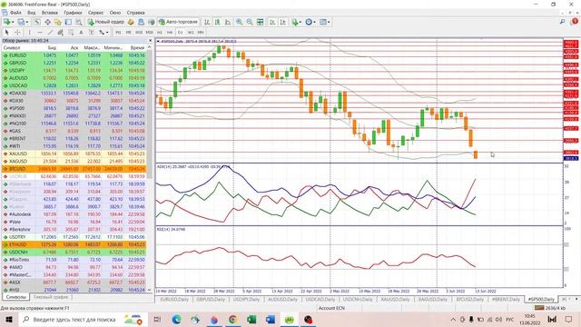Expand the Templates dropdown arrow
The width and height of the screenshot is (581, 327).
pos(329,22)
